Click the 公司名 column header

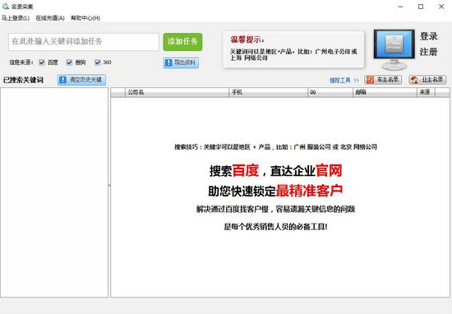[x=177, y=92]
